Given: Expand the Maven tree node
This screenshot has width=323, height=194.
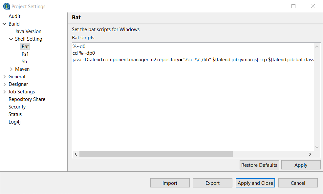Looking at the screenshot, I should click(x=11, y=69).
